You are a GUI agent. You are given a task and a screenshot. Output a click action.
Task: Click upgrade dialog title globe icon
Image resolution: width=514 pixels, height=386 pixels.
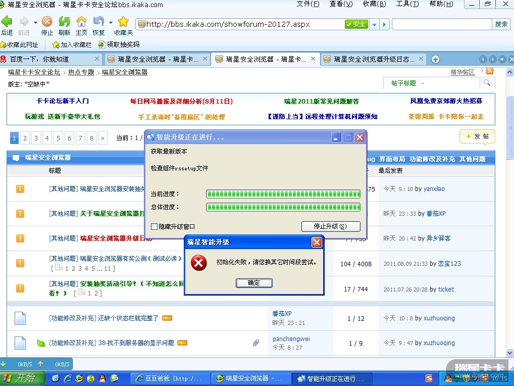tap(150, 137)
